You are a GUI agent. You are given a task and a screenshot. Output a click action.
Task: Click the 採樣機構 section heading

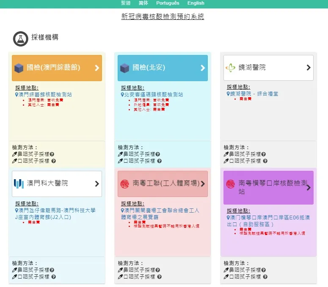tap(45, 37)
